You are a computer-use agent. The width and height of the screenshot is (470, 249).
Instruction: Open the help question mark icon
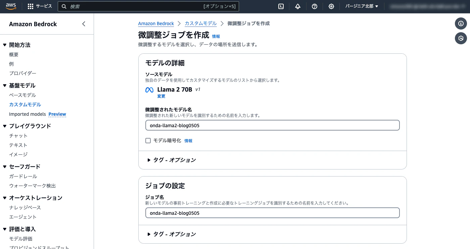(315, 6)
